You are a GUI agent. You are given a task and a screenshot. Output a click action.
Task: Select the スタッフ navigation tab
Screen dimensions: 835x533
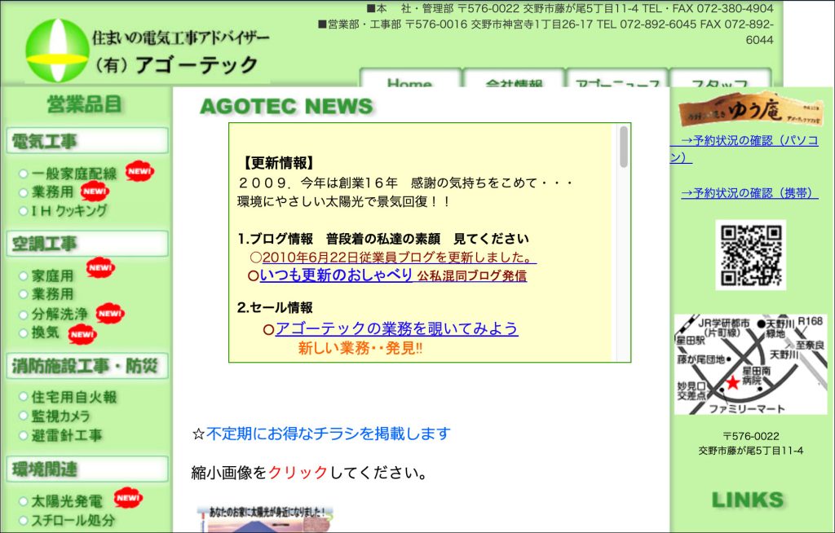click(718, 81)
